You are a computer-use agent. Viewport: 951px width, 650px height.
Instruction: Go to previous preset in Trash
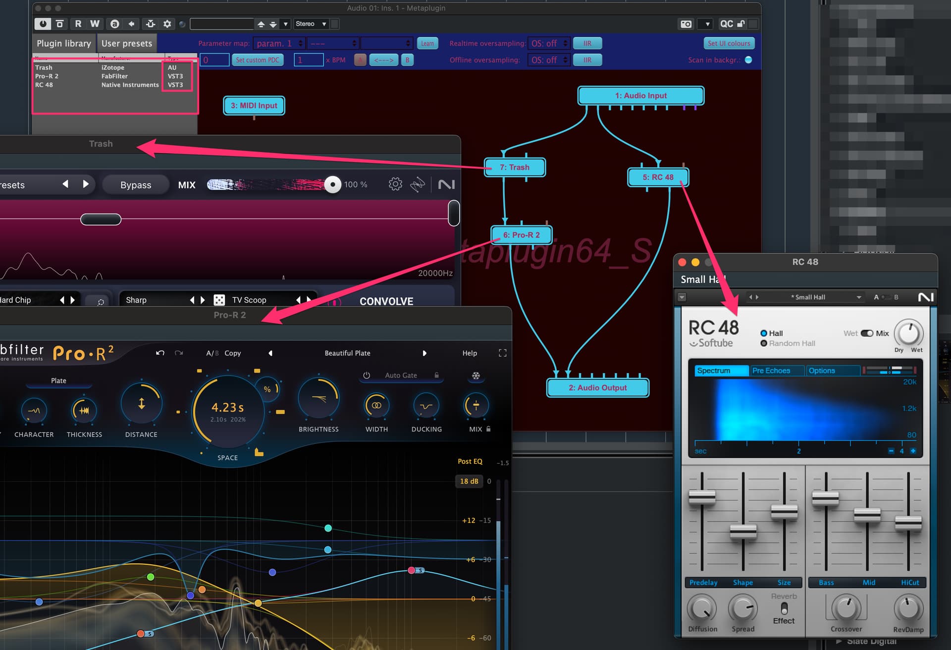point(65,184)
